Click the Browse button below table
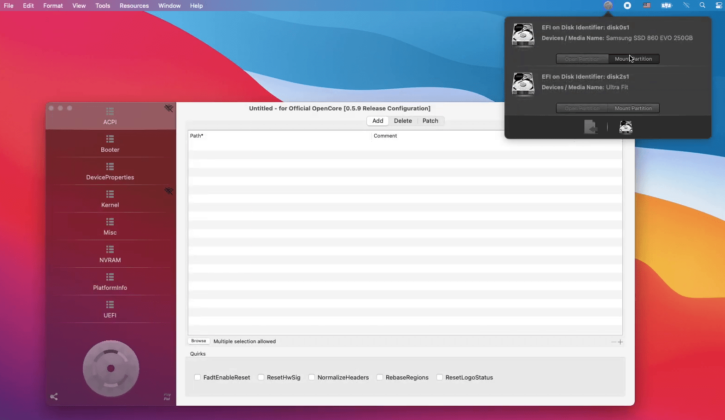Viewport: 725px width, 420px height. [x=198, y=341]
